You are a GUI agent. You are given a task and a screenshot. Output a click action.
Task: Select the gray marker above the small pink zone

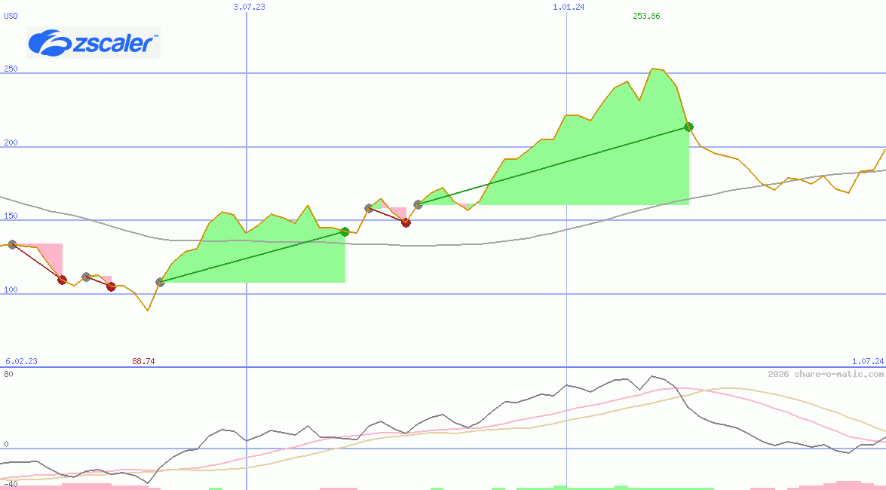tap(369, 207)
